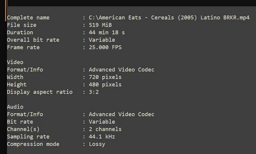Select the Display aspect ratio value 3:2
This screenshot has height=154, width=256.
point(94,92)
